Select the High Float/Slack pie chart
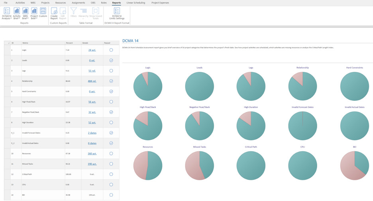Viewport: 373px width, 201px height. click(148, 126)
